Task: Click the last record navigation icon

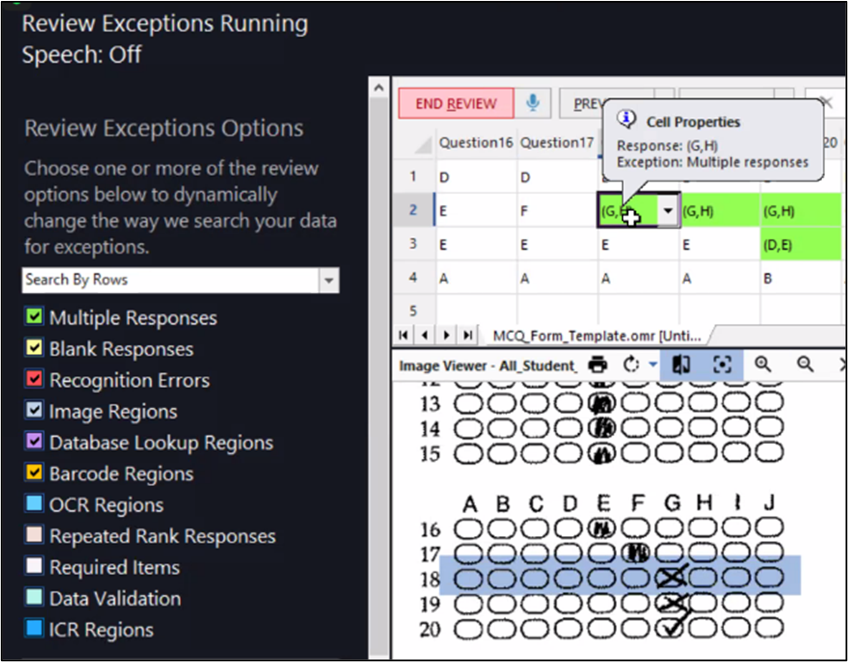Action: 466,335
